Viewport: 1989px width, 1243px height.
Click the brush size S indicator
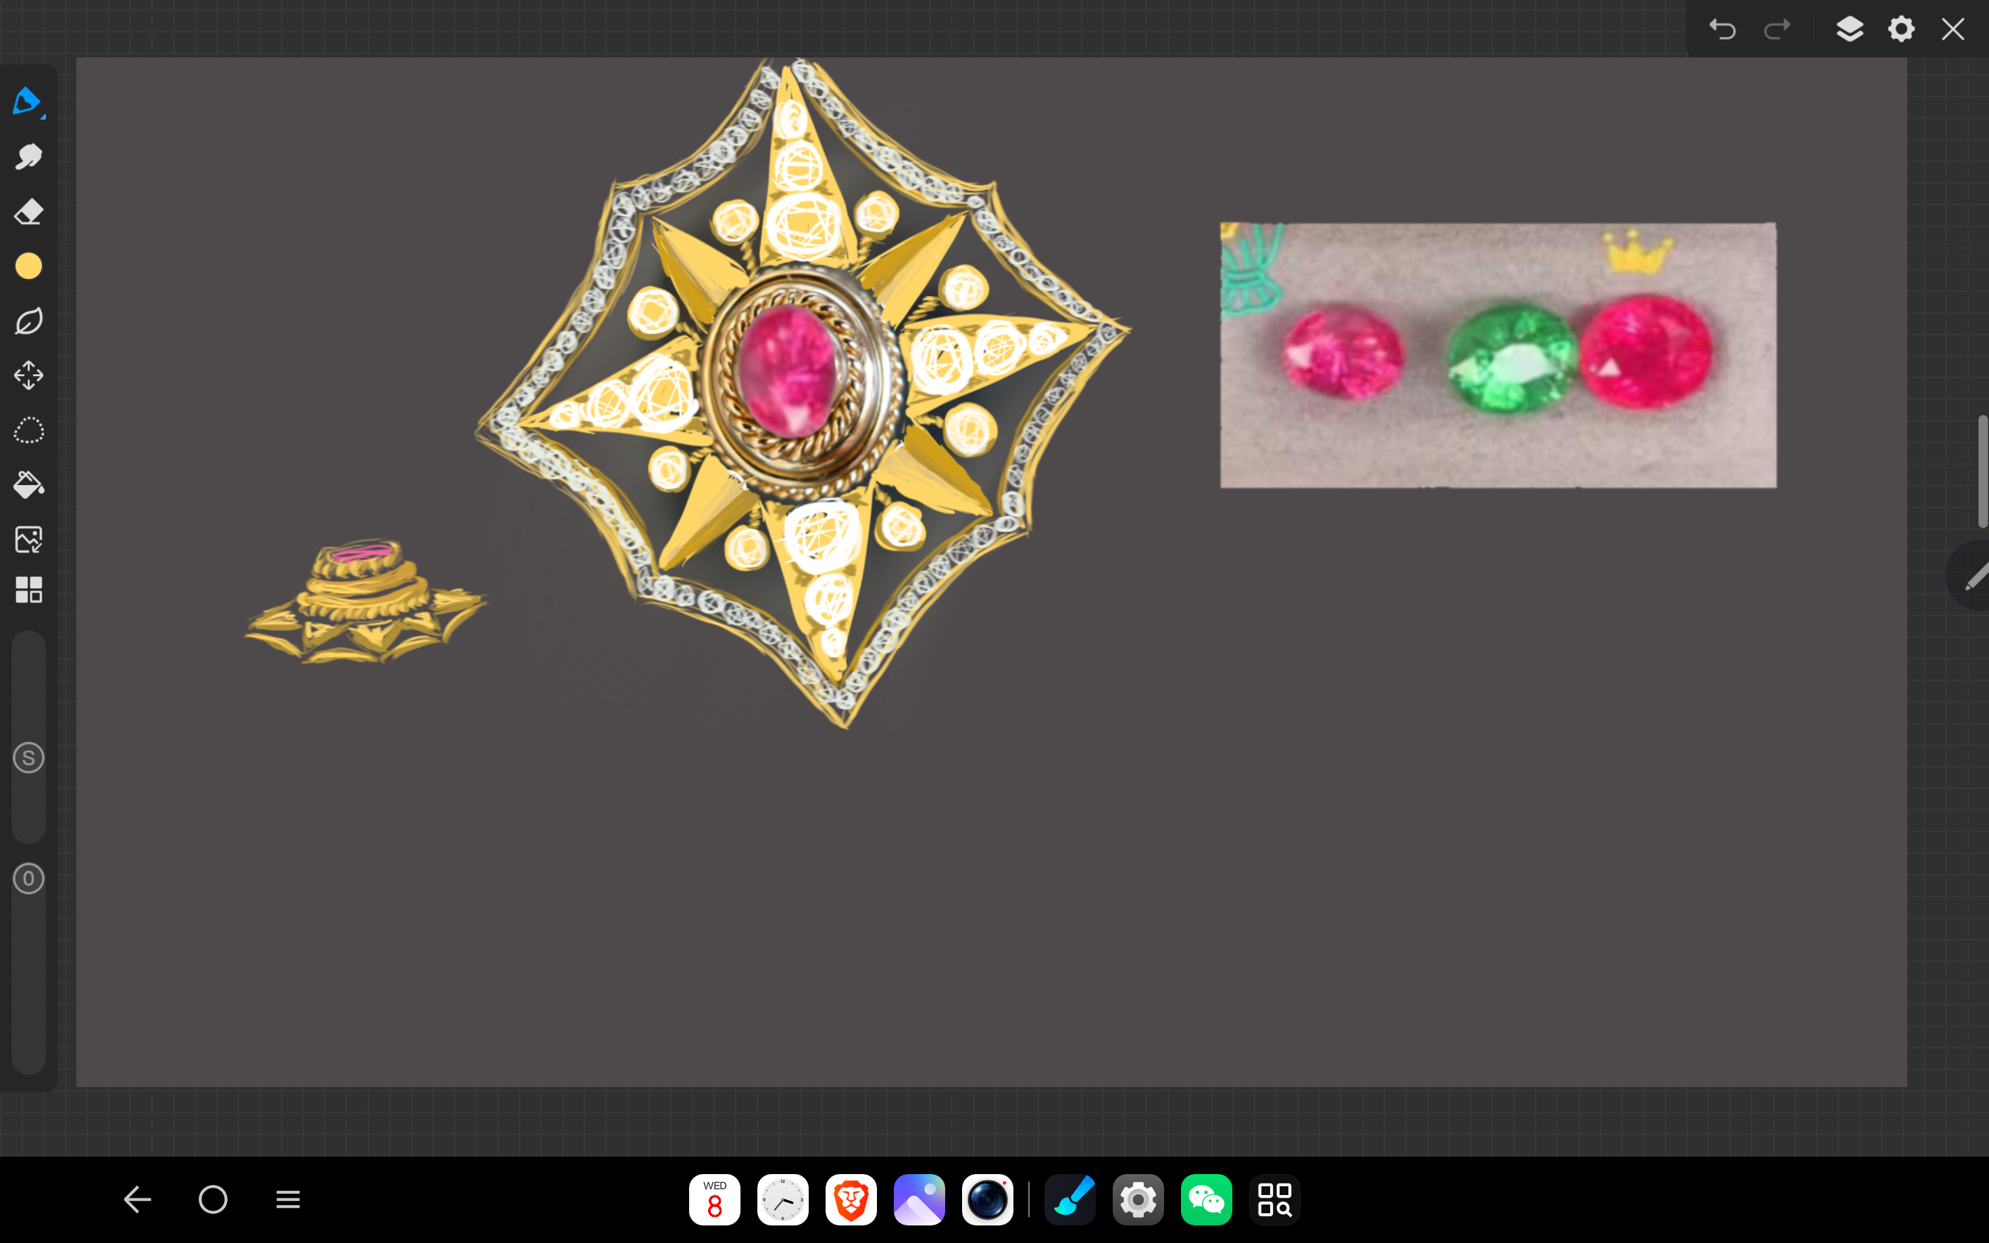click(x=28, y=757)
